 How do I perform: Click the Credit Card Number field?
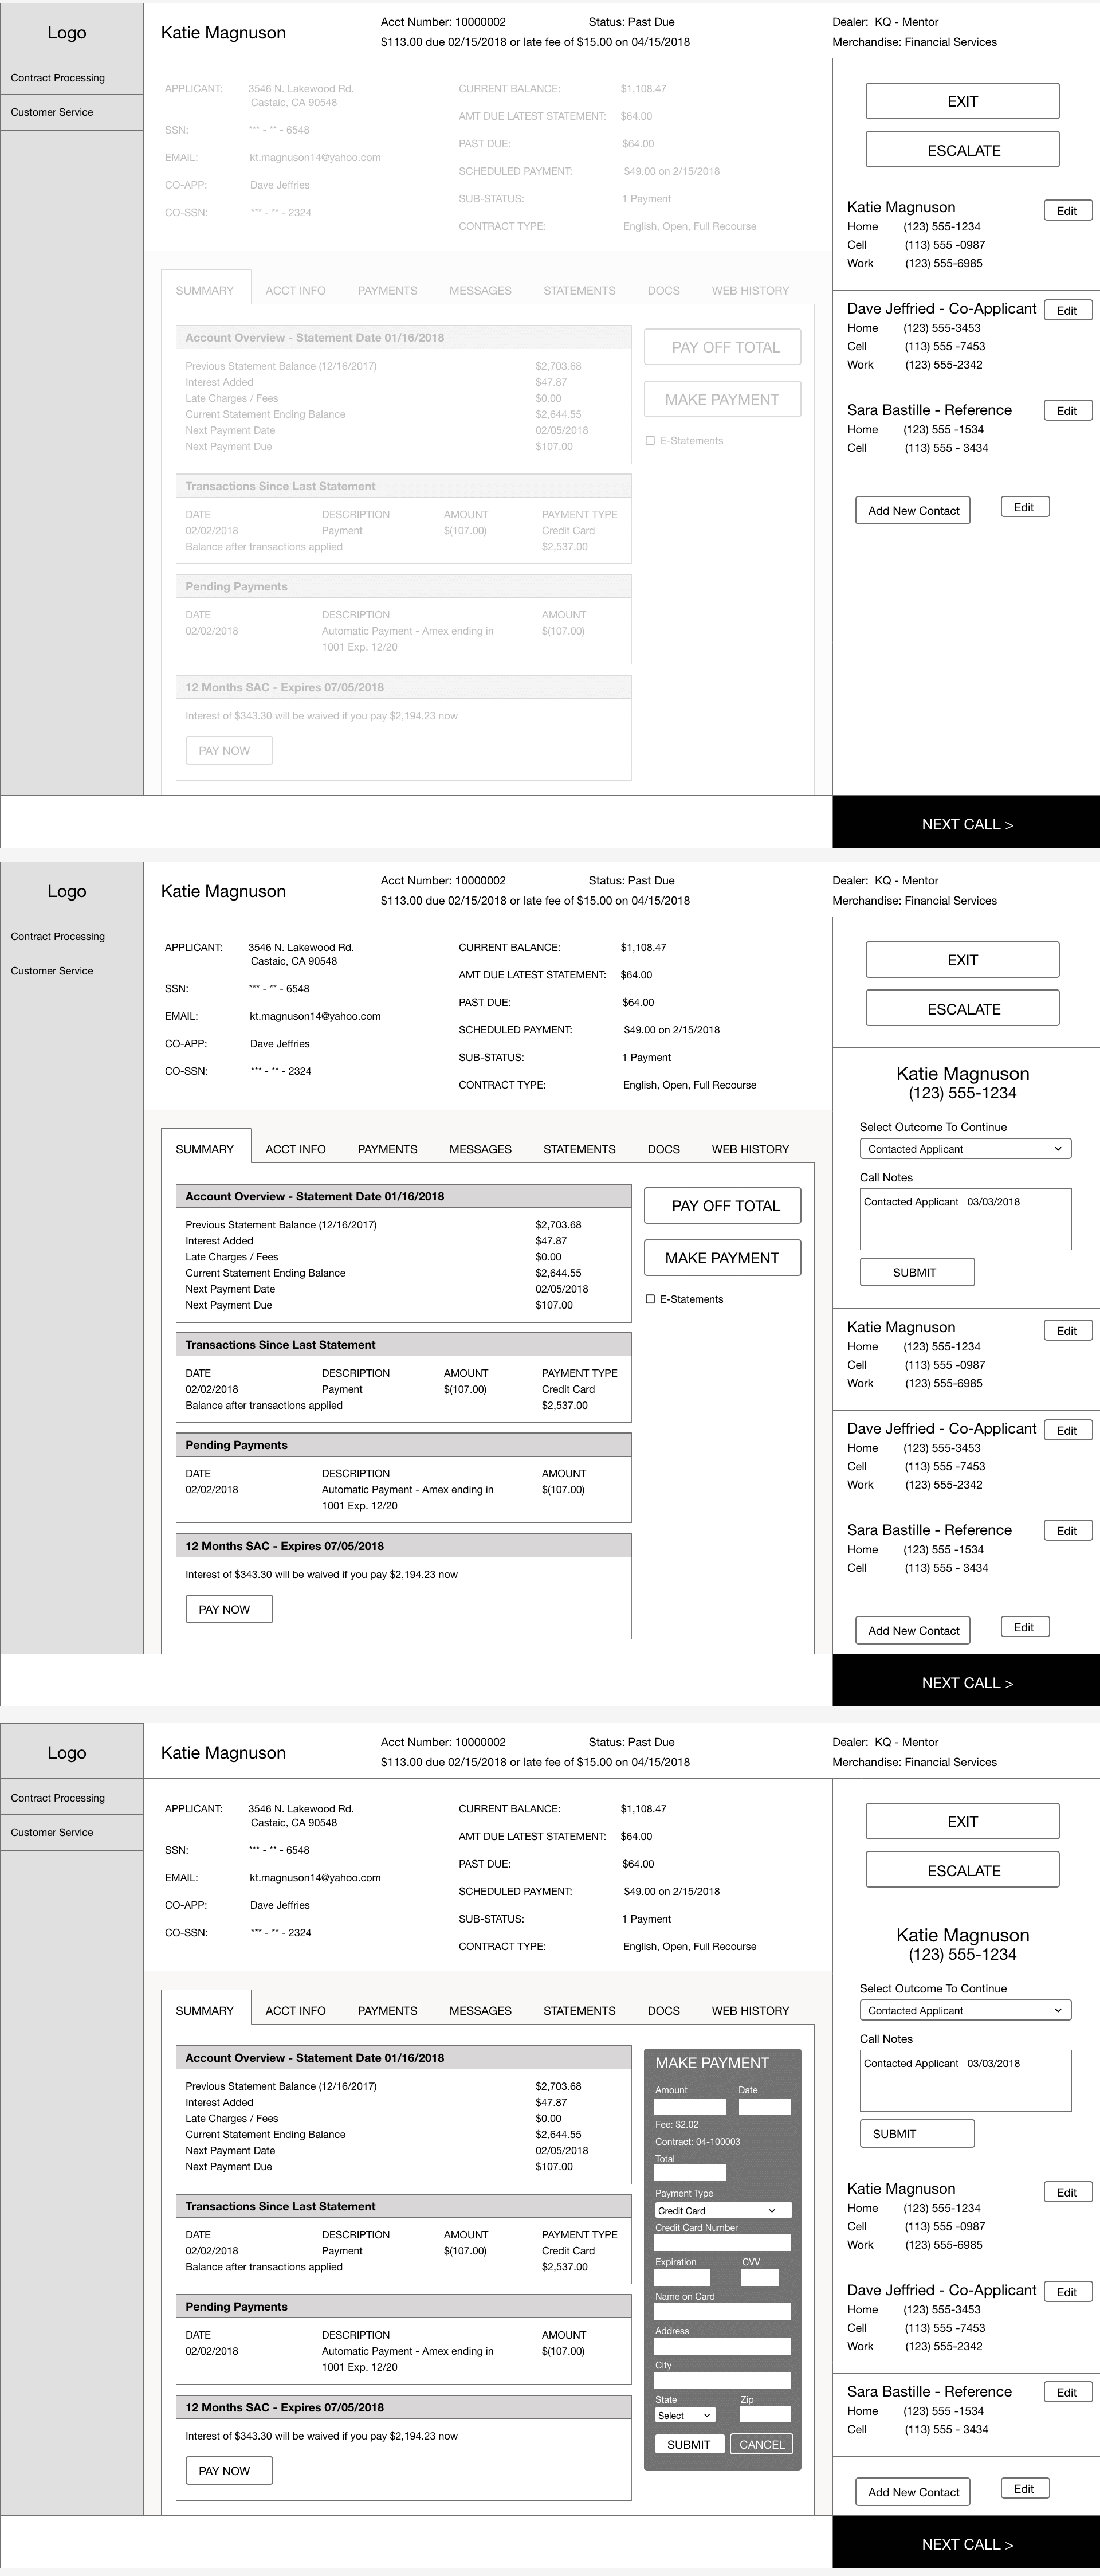722,2243
